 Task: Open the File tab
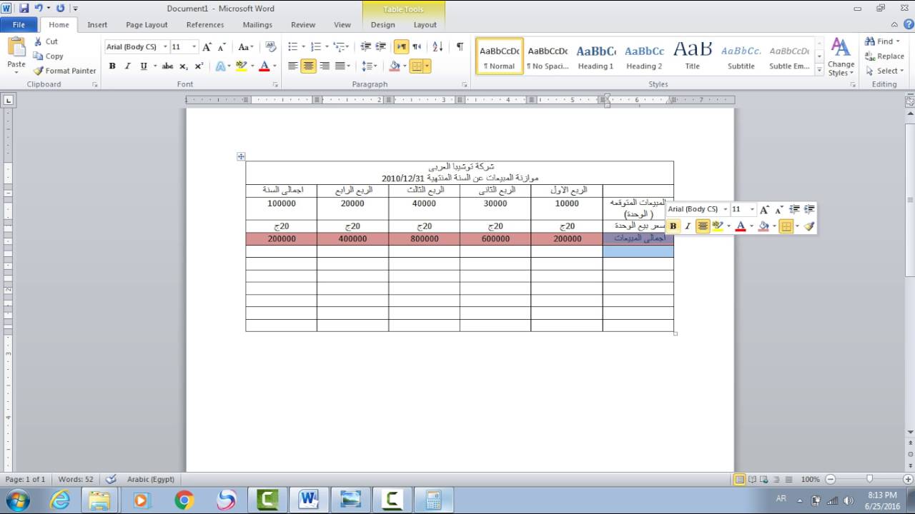pyautogui.click(x=19, y=24)
